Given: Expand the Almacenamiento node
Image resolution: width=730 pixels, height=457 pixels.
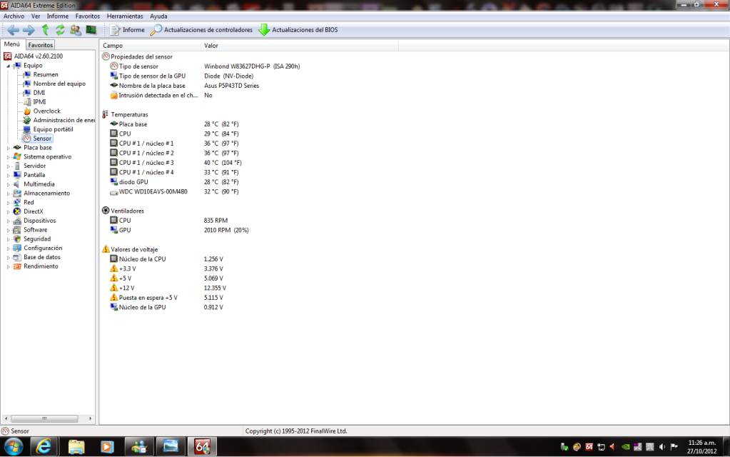Looking at the screenshot, I should (x=9, y=194).
